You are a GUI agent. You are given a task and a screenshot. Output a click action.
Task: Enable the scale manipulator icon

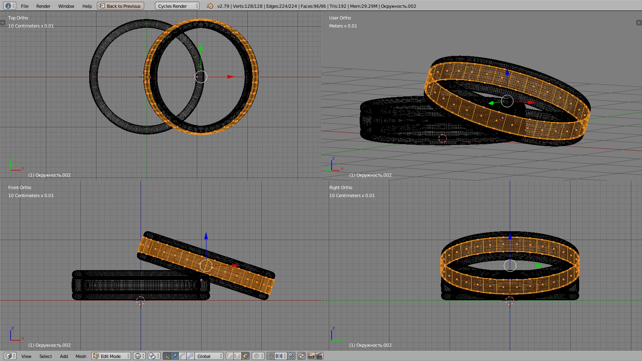tap(190, 356)
